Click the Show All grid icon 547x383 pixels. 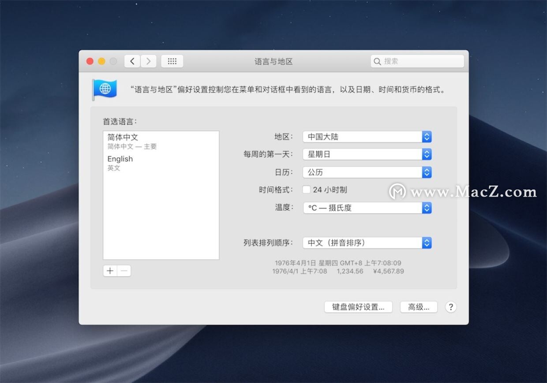[x=172, y=61]
